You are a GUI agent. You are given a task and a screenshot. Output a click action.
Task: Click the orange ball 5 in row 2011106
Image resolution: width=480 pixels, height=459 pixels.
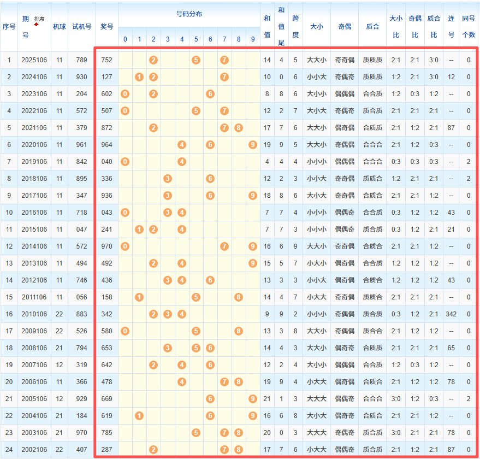pos(196,297)
